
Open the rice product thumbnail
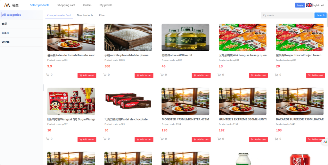pyautogui.click(x=128, y=37)
